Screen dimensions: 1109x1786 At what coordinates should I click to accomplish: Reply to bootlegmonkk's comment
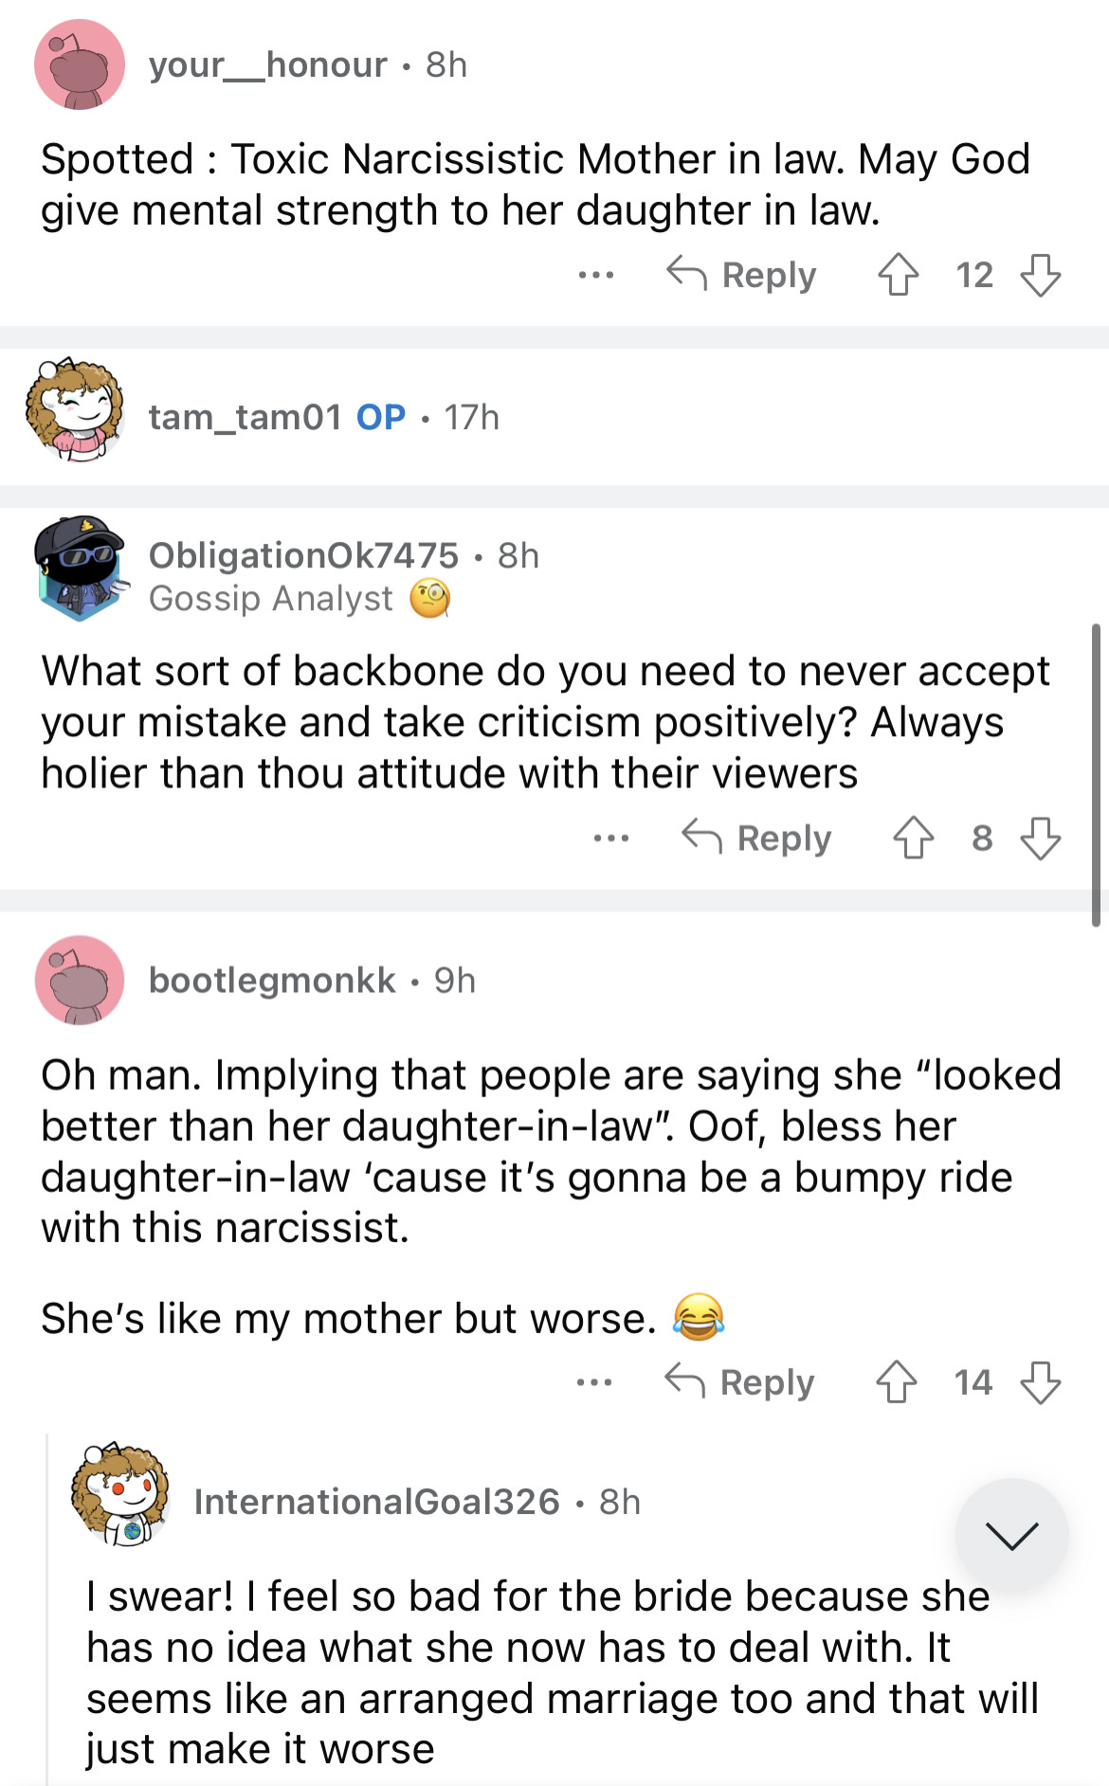click(739, 1382)
